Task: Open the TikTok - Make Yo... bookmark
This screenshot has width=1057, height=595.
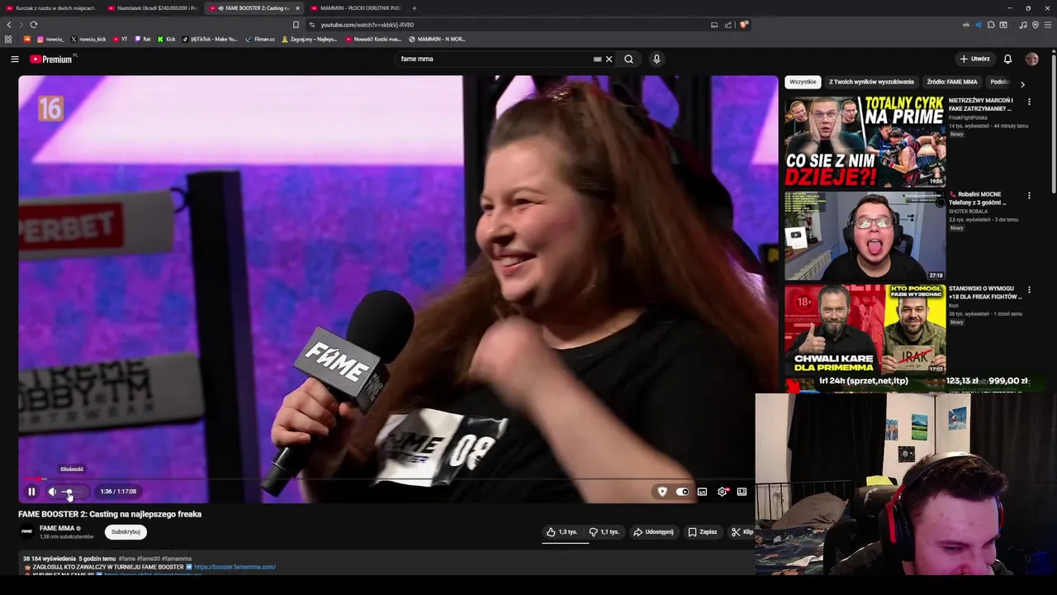Action: point(210,39)
